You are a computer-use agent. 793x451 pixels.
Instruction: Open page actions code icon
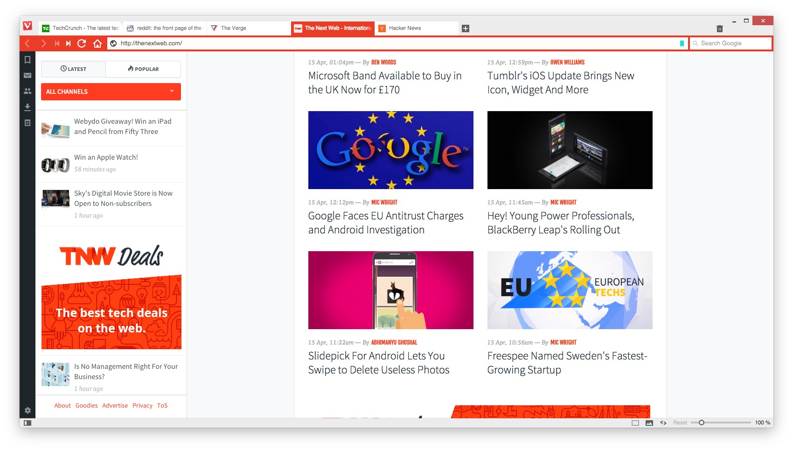pyautogui.click(x=663, y=423)
